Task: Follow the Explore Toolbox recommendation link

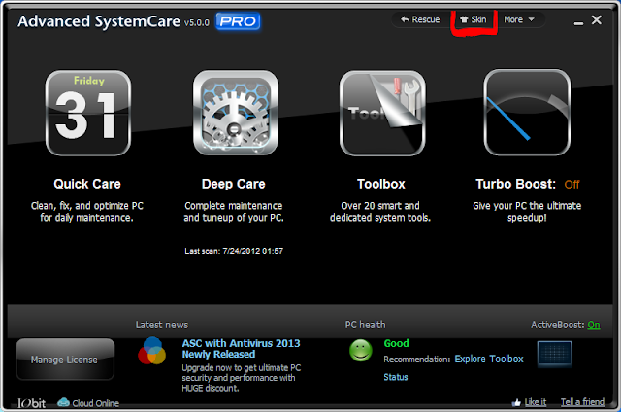Action: point(489,359)
